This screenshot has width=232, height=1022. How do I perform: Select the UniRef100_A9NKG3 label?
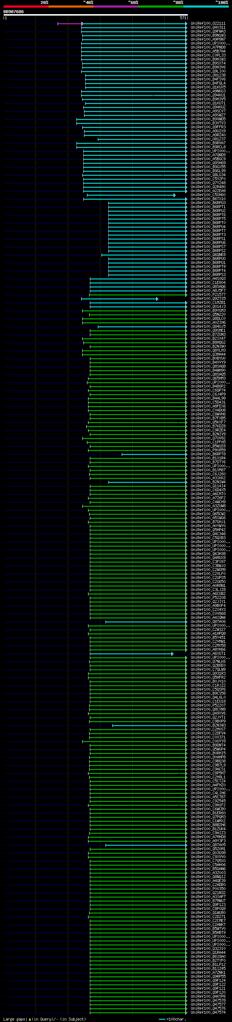pos(208,91)
